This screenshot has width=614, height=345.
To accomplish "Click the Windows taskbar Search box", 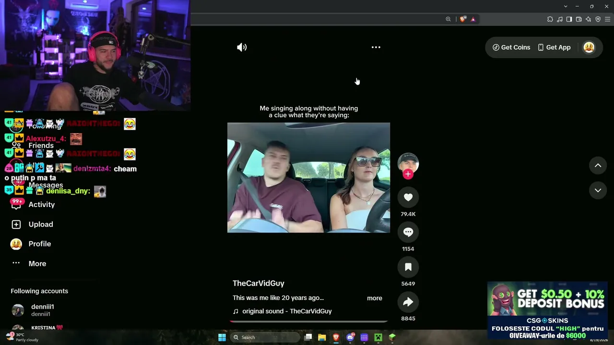I will [x=264, y=337].
